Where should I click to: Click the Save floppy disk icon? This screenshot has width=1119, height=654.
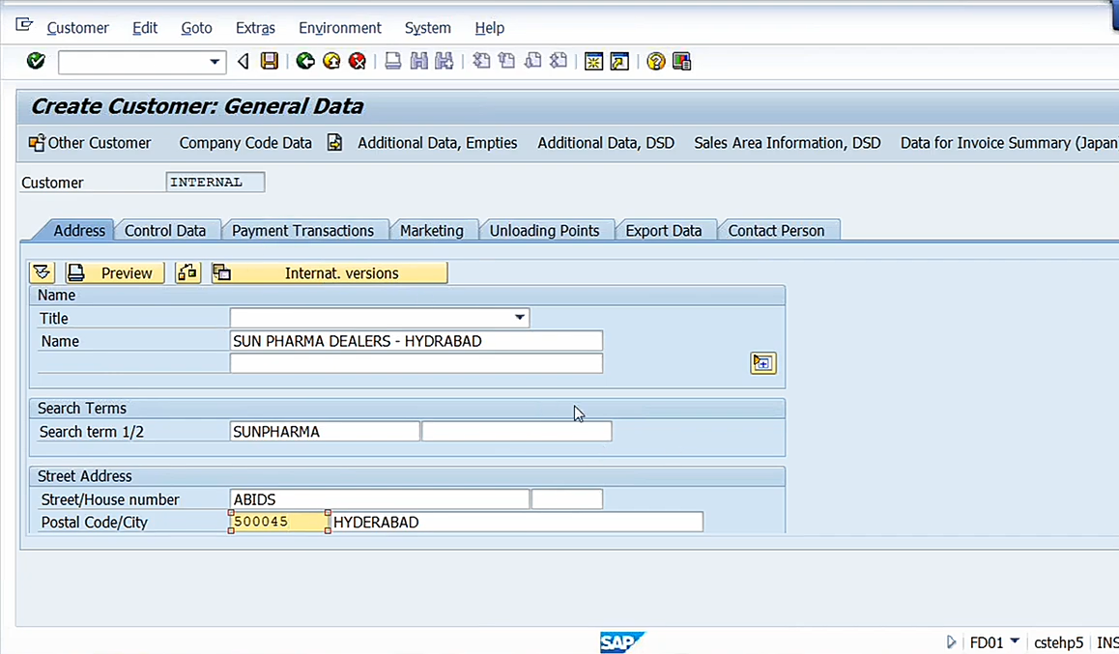[269, 61]
